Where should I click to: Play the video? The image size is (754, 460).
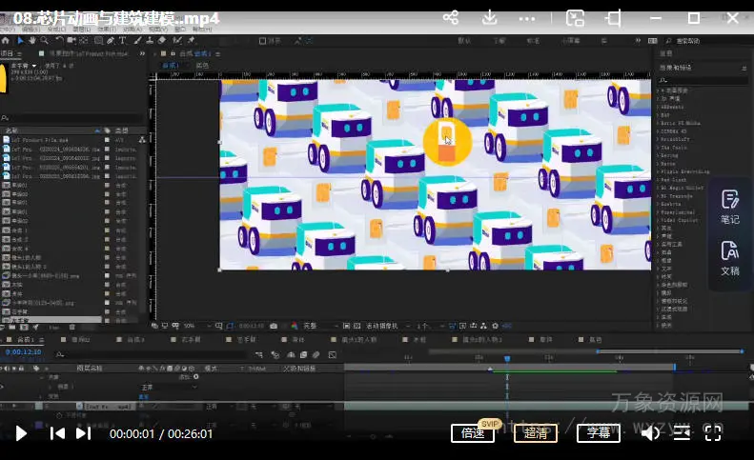coord(21,433)
